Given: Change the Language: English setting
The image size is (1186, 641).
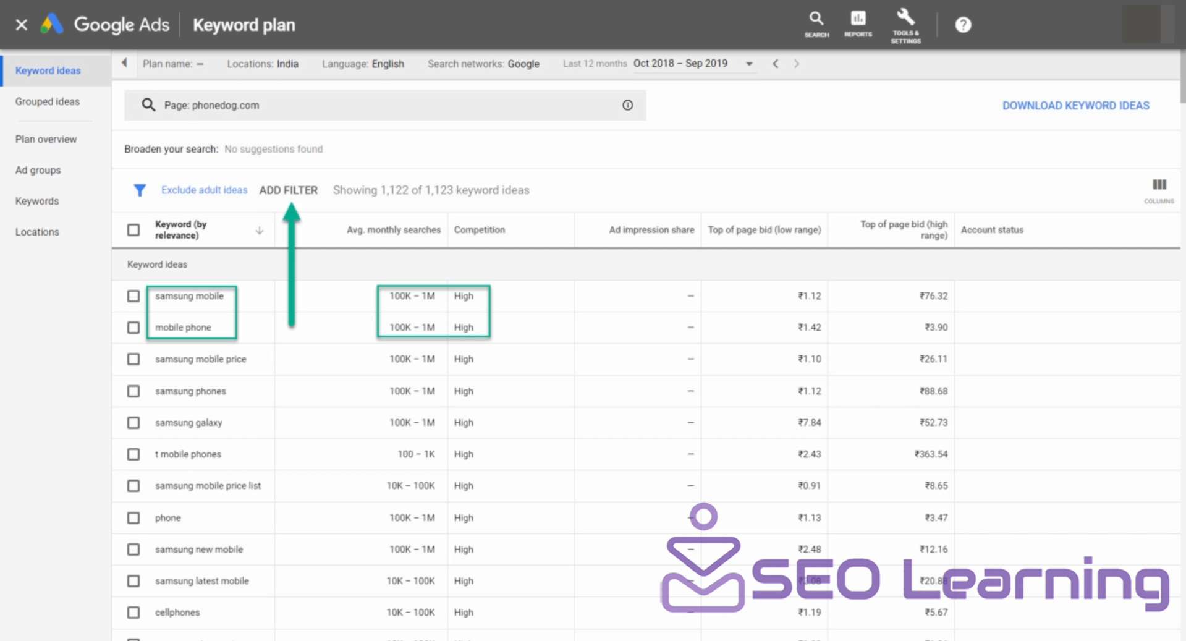Looking at the screenshot, I should click(363, 64).
